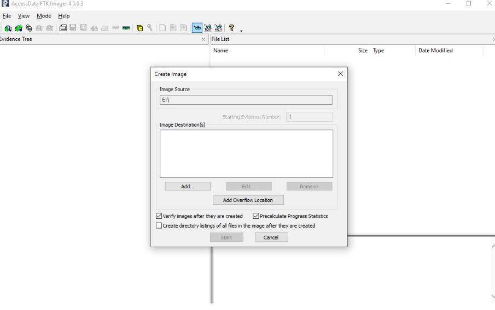The width and height of the screenshot is (495, 310).
Task: Click the Remove button
Action: pyautogui.click(x=310, y=186)
